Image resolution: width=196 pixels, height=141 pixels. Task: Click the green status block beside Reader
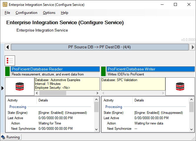click(x=7, y=71)
